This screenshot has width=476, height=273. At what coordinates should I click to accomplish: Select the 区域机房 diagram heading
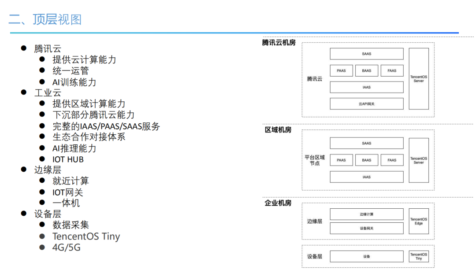[278, 130]
